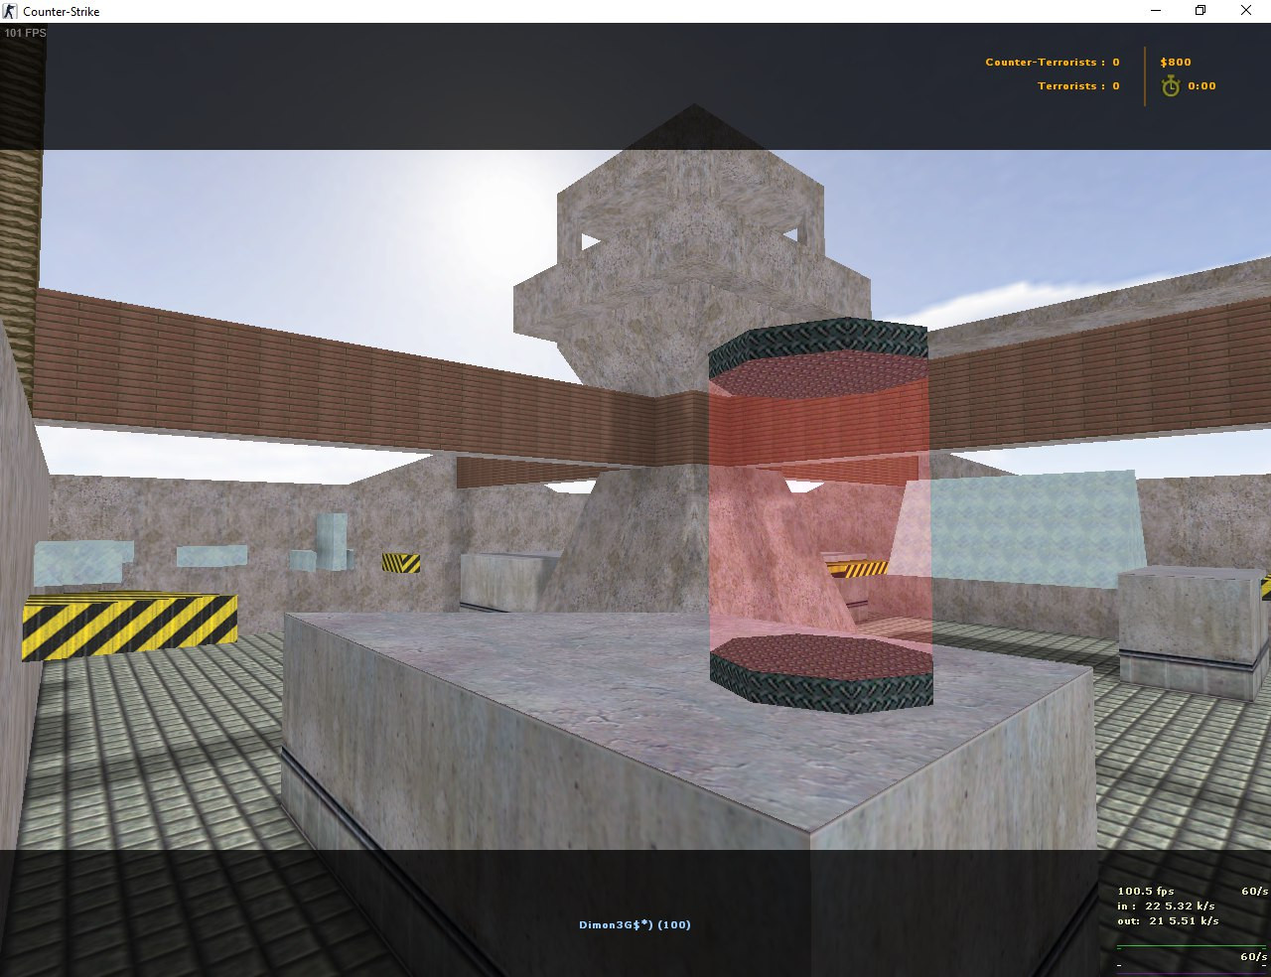Image resolution: width=1271 pixels, height=977 pixels.
Task: Click the 100.5 fps net graph readout
Action: coord(1146,891)
